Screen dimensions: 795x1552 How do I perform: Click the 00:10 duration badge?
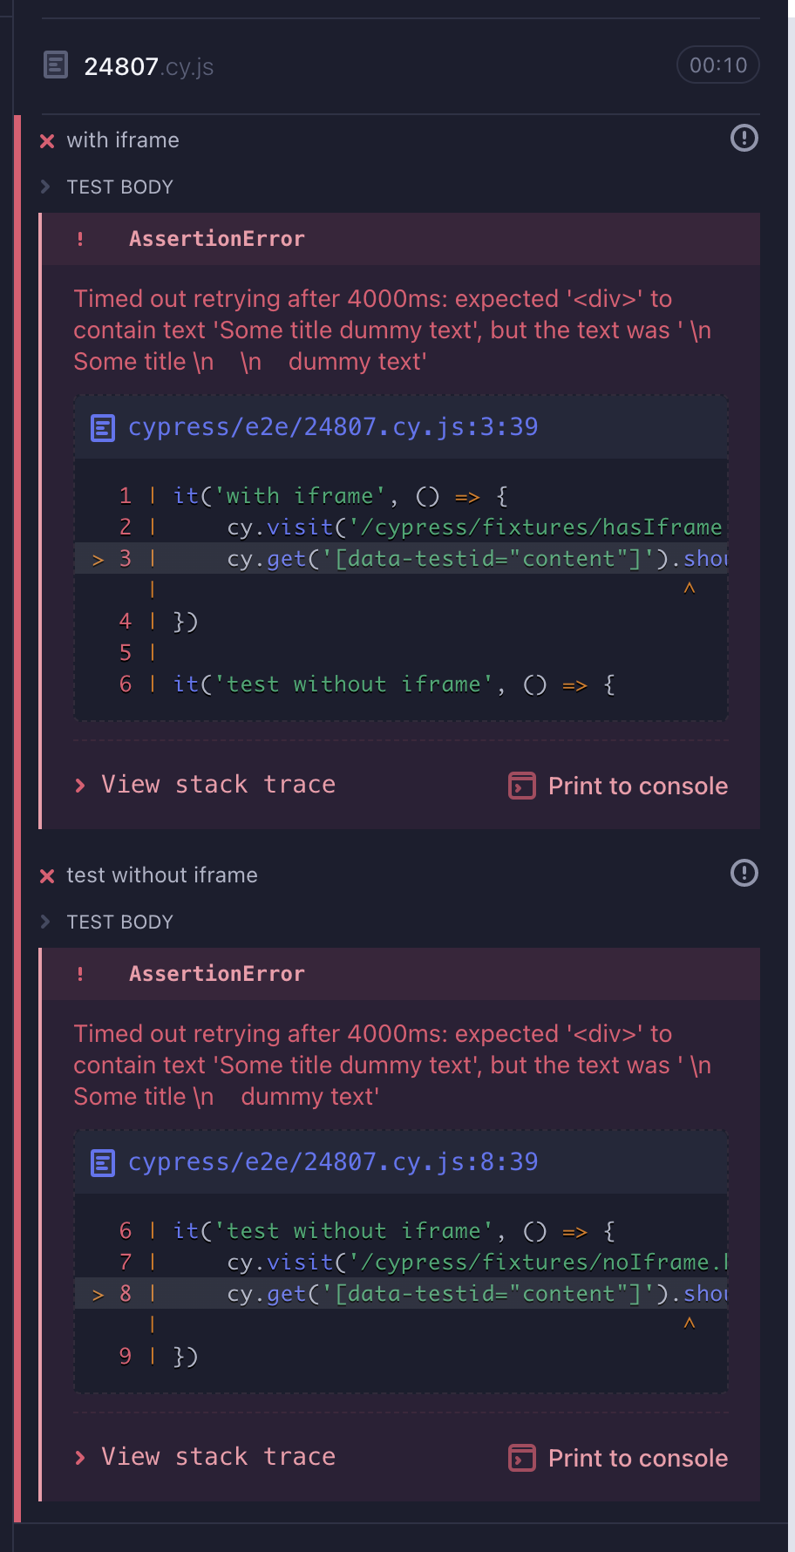pos(717,65)
